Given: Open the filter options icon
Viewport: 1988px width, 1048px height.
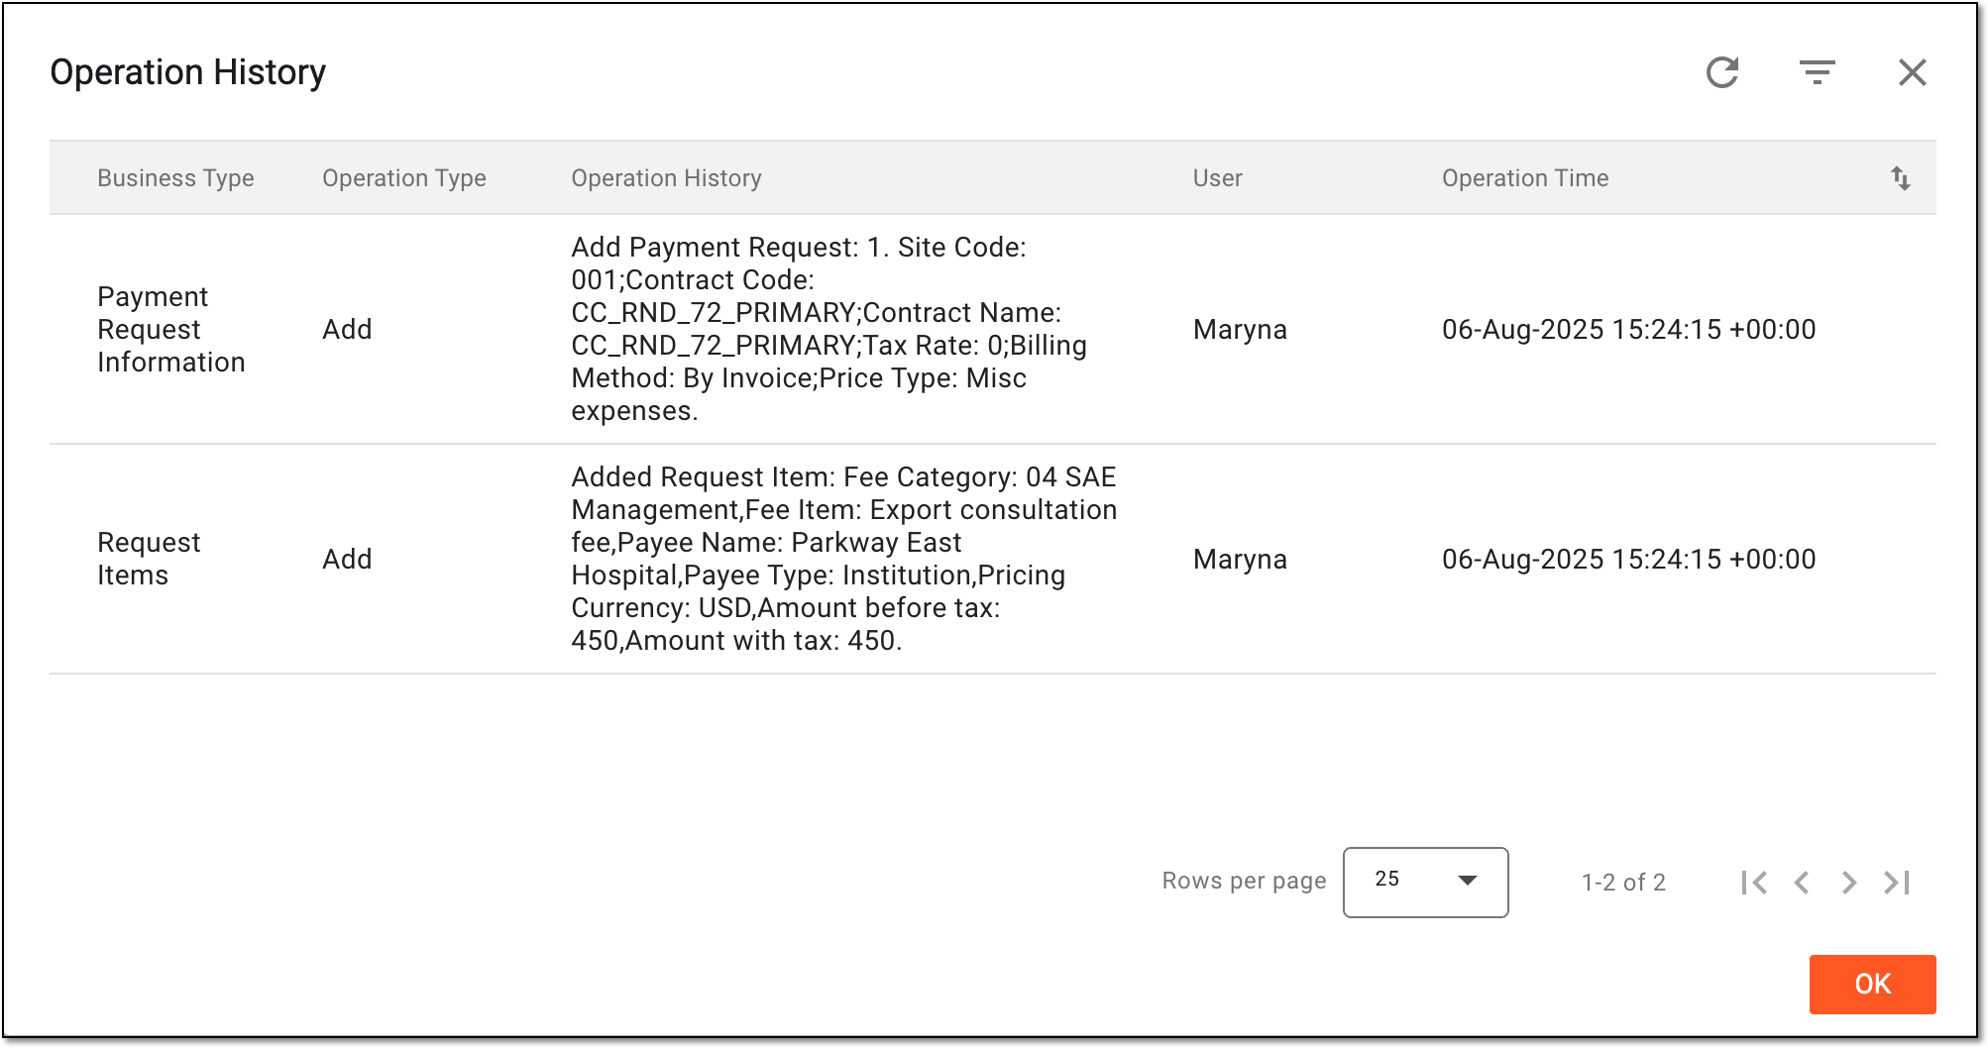Looking at the screenshot, I should click(x=1818, y=72).
